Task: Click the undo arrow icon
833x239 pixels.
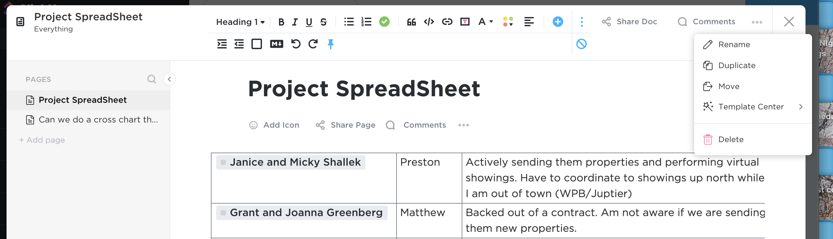Action: [296, 44]
